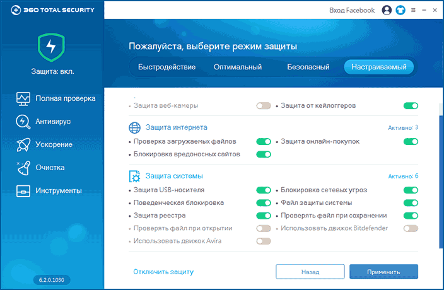Click the Защита интернета section heading
Viewport: 444px width, 290px height.
point(177,127)
